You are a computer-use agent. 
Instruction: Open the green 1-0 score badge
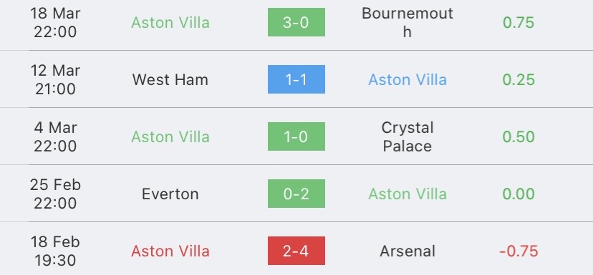tap(296, 136)
